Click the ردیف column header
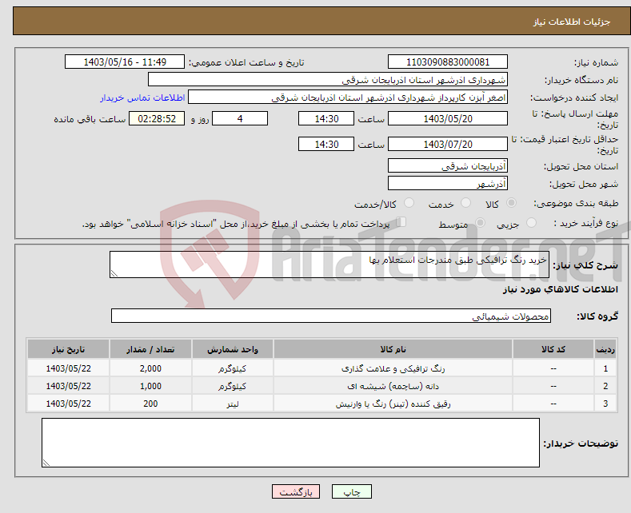This screenshot has width=631, height=513. coord(605,349)
